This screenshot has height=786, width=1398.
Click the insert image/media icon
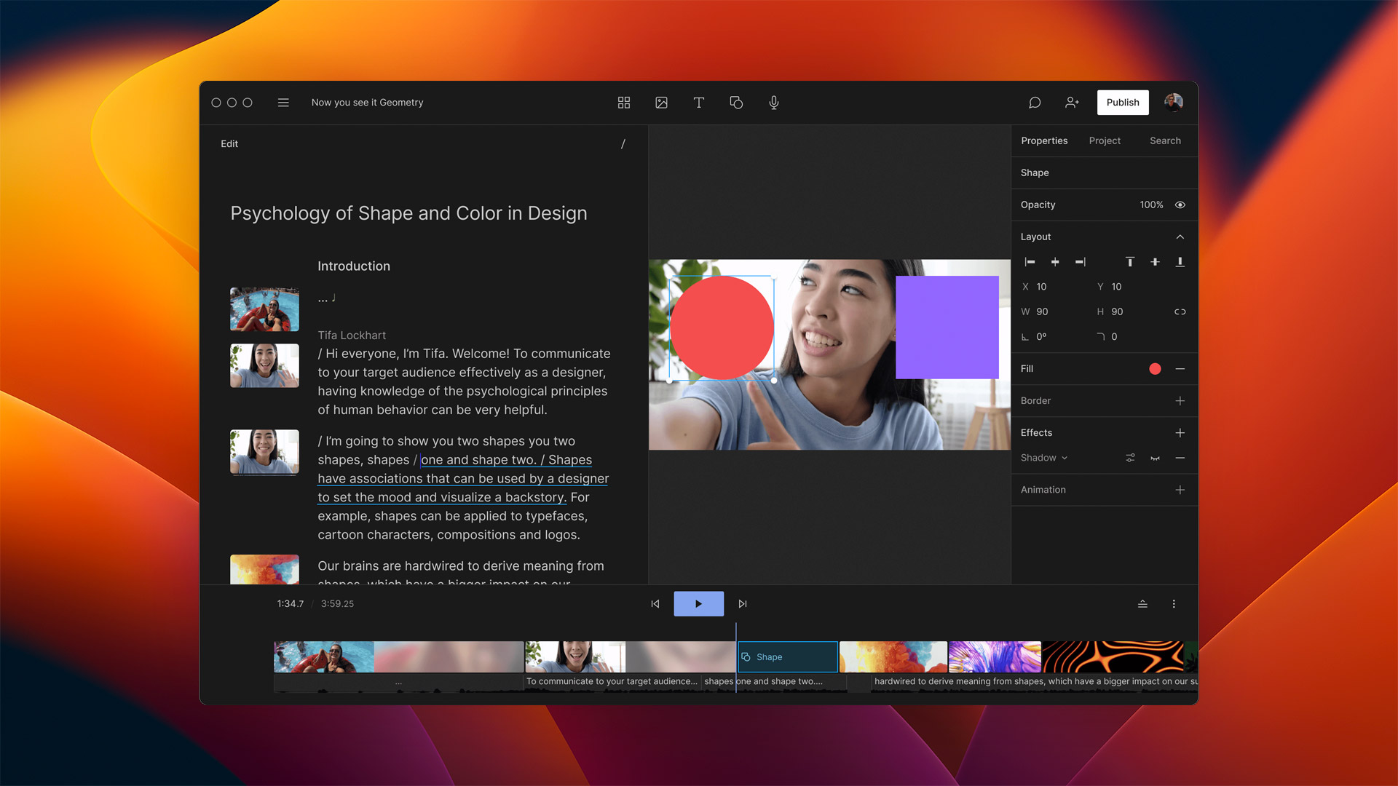(x=661, y=103)
